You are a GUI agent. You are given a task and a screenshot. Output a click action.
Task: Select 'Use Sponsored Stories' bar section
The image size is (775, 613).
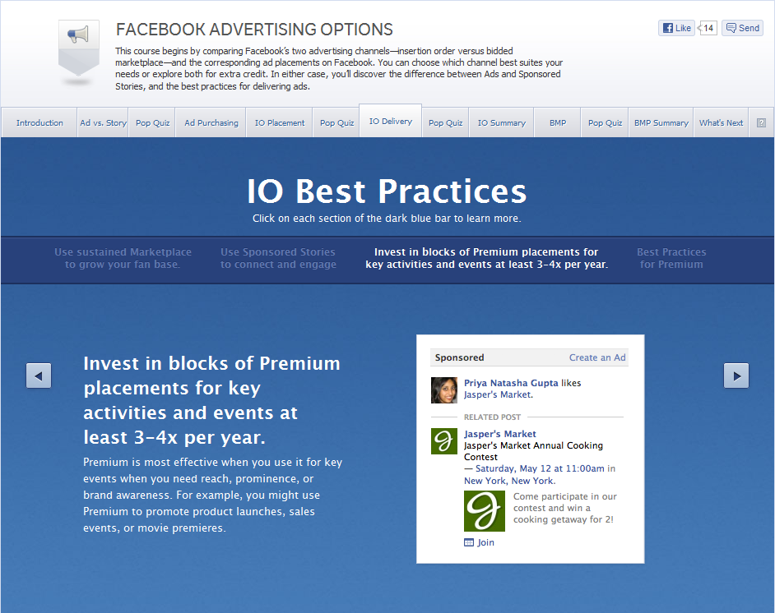278,258
